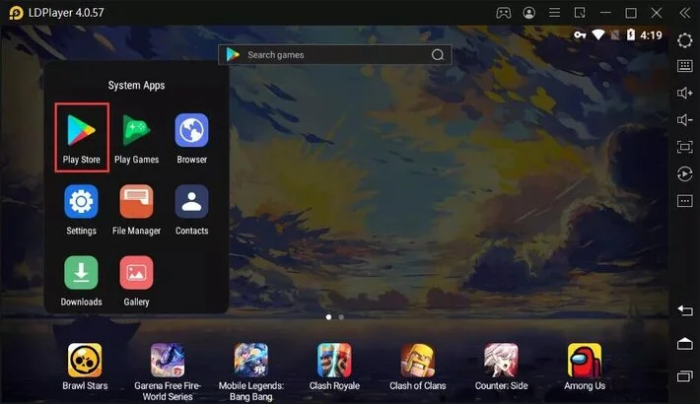Open the Browser app
The height and width of the screenshot is (404, 700).
pyautogui.click(x=191, y=130)
